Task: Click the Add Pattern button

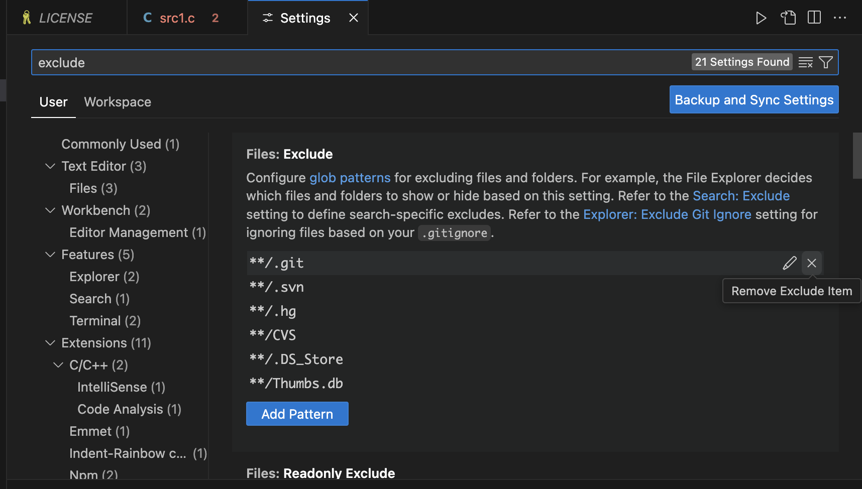Action: point(297,414)
